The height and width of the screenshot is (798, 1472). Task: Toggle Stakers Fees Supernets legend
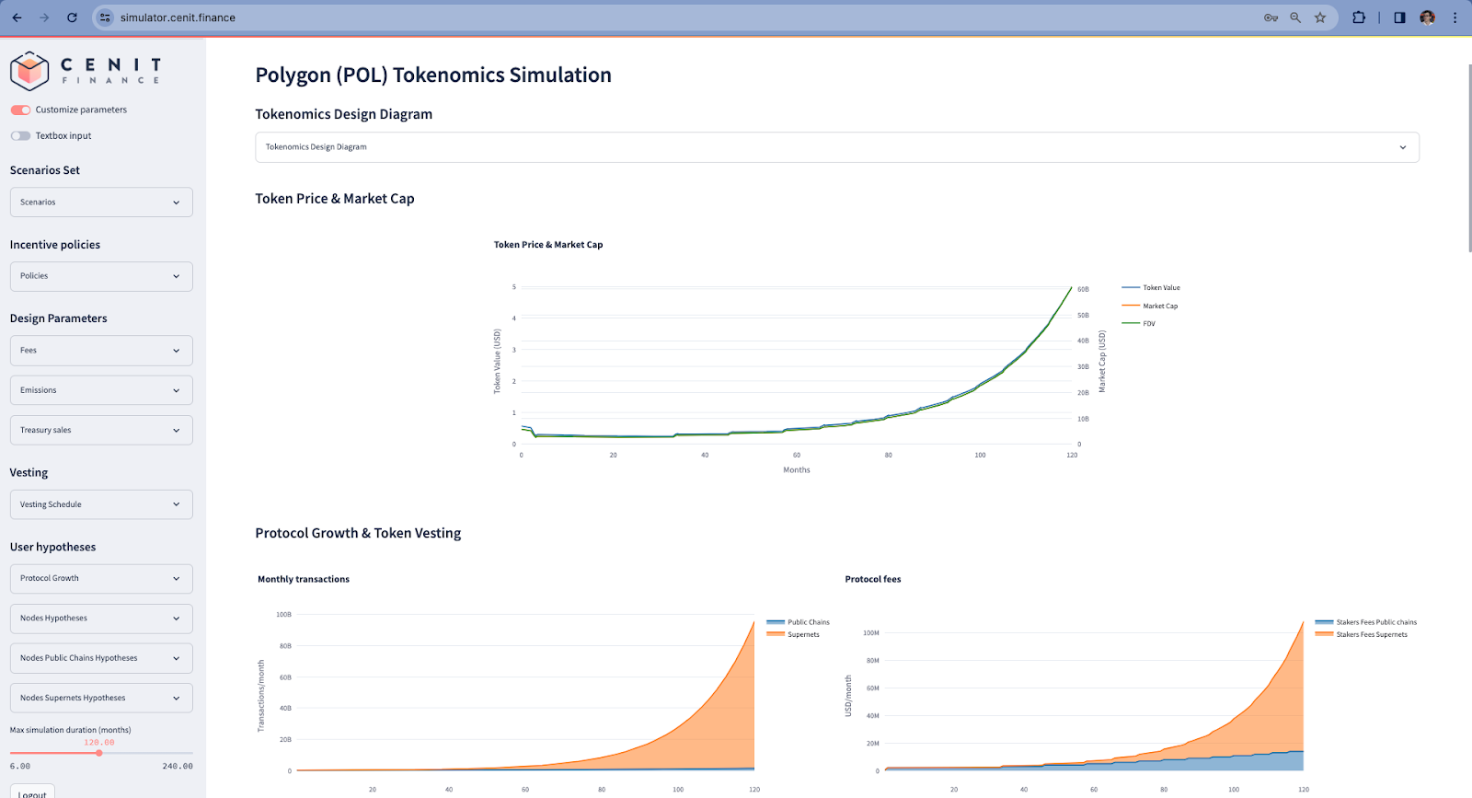pyautogui.click(x=1362, y=634)
